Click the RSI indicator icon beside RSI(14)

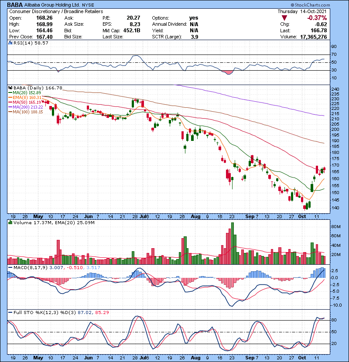(x=10, y=43)
